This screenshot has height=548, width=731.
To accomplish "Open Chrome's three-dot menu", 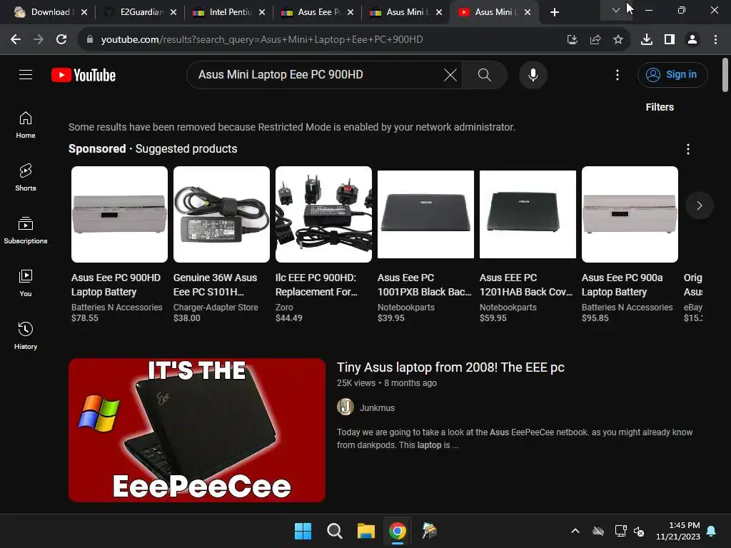I will (x=715, y=40).
